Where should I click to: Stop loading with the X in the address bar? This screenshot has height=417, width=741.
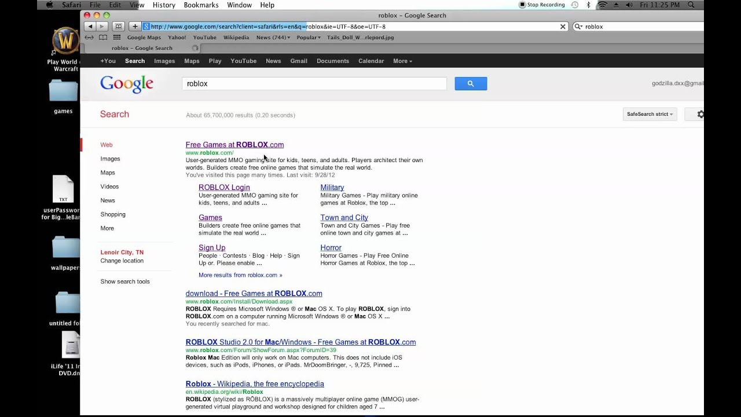click(563, 27)
